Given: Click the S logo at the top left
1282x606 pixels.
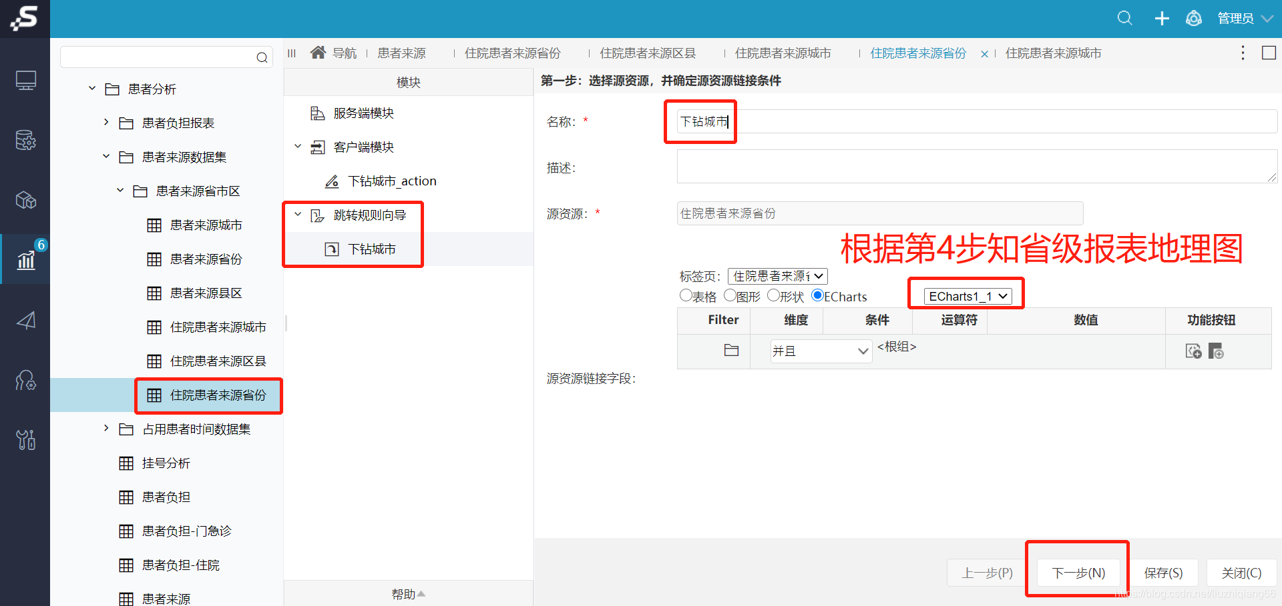Looking at the screenshot, I should point(25,18).
